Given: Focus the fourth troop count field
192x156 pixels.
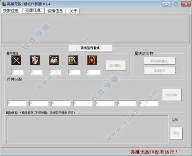Looking at the screenshot, I should coord(83,103).
